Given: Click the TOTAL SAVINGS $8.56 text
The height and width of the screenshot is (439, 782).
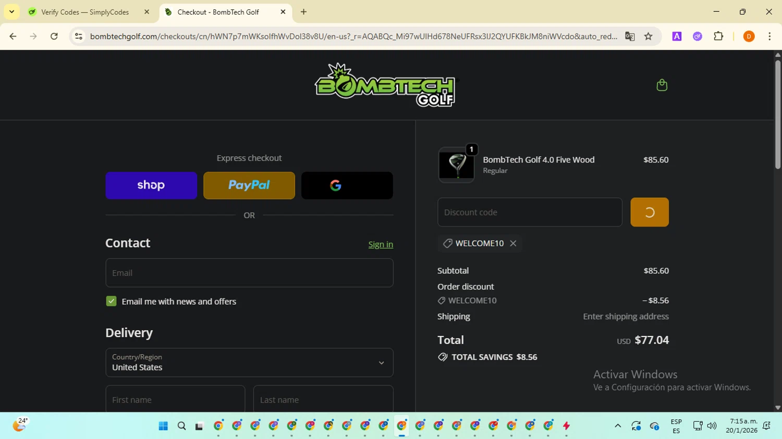Looking at the screenshot, I should click(x=494, y=357).
